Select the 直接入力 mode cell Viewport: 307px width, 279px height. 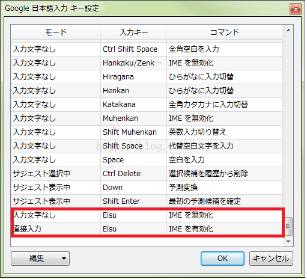coord(56,229)
